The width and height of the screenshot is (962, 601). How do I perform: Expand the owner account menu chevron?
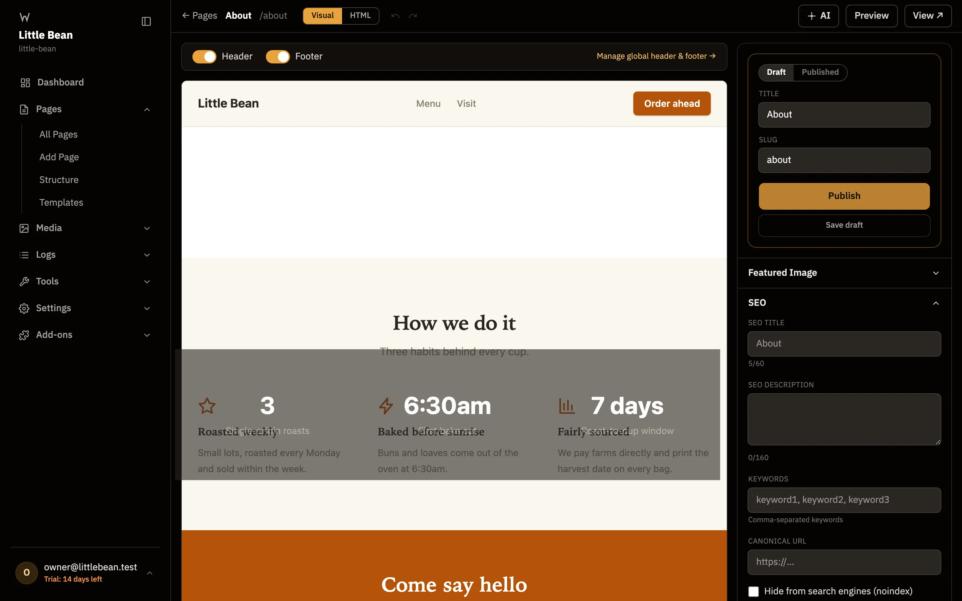point(150,573)
